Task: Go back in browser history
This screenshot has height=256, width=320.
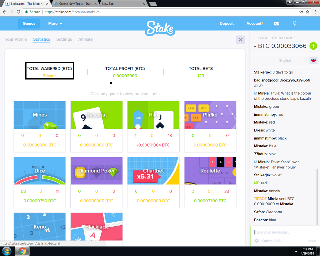Action: click(x=4, y=12)
